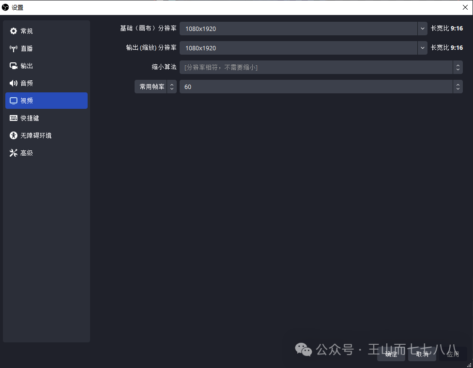
Task: Click the General (常规) gear icon
Action: pyautogui.click(x=14, y=31)
